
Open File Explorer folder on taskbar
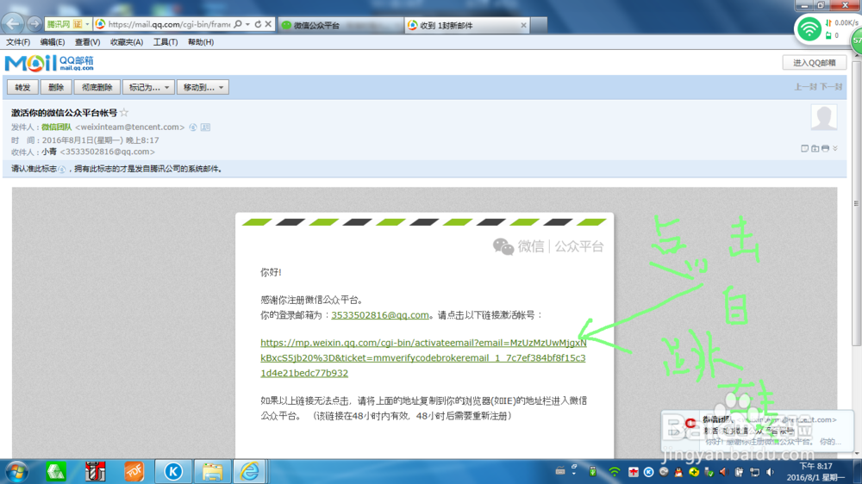tap(212, 471)
